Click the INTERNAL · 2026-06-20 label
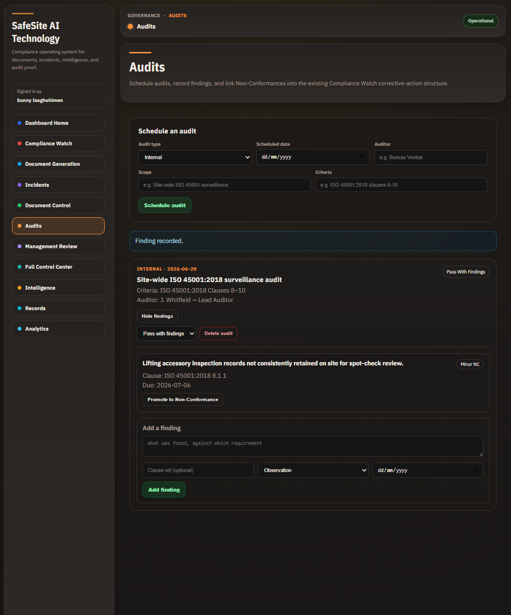This screenshot has height=615, width=511. (167, 269)
